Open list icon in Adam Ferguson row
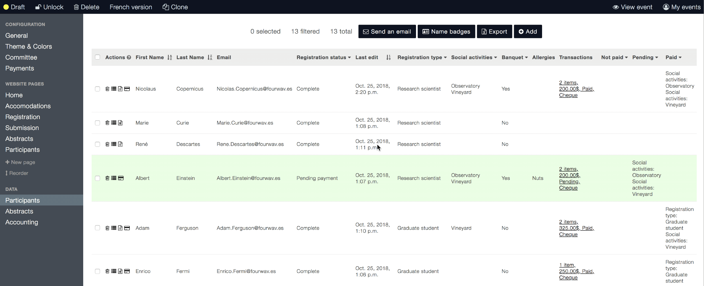 (114, 228)
